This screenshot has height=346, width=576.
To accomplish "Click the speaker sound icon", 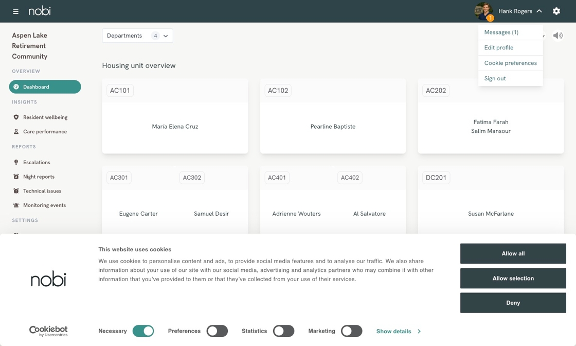I will pos(557,36).
